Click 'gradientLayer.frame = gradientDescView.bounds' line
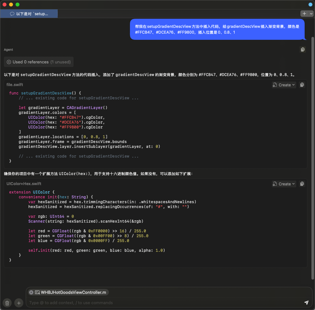The height and width of the screenshot is (310, 315). tap(73, 142)
